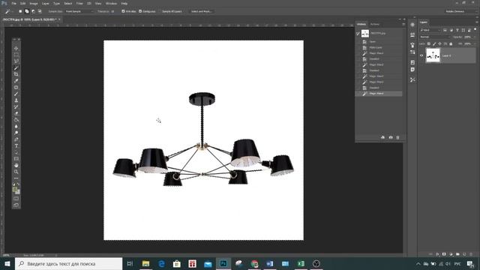
Task: Select the Clone Stamp tool
Action: tap(16, 100)
